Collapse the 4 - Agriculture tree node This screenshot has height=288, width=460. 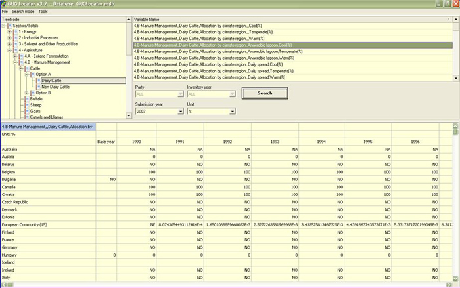tap(9, 50)
